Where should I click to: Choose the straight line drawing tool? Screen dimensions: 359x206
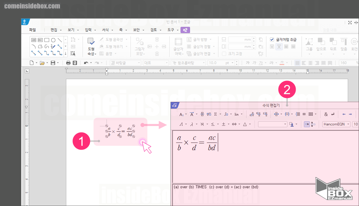60,40
